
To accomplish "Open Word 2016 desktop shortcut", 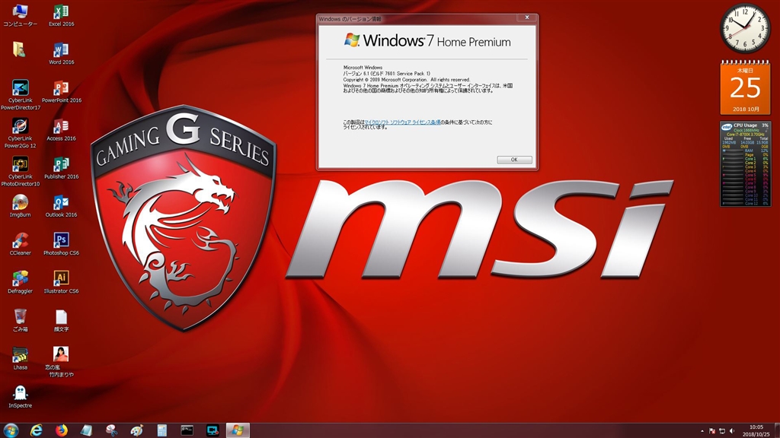I will click(x=61, y=53).
